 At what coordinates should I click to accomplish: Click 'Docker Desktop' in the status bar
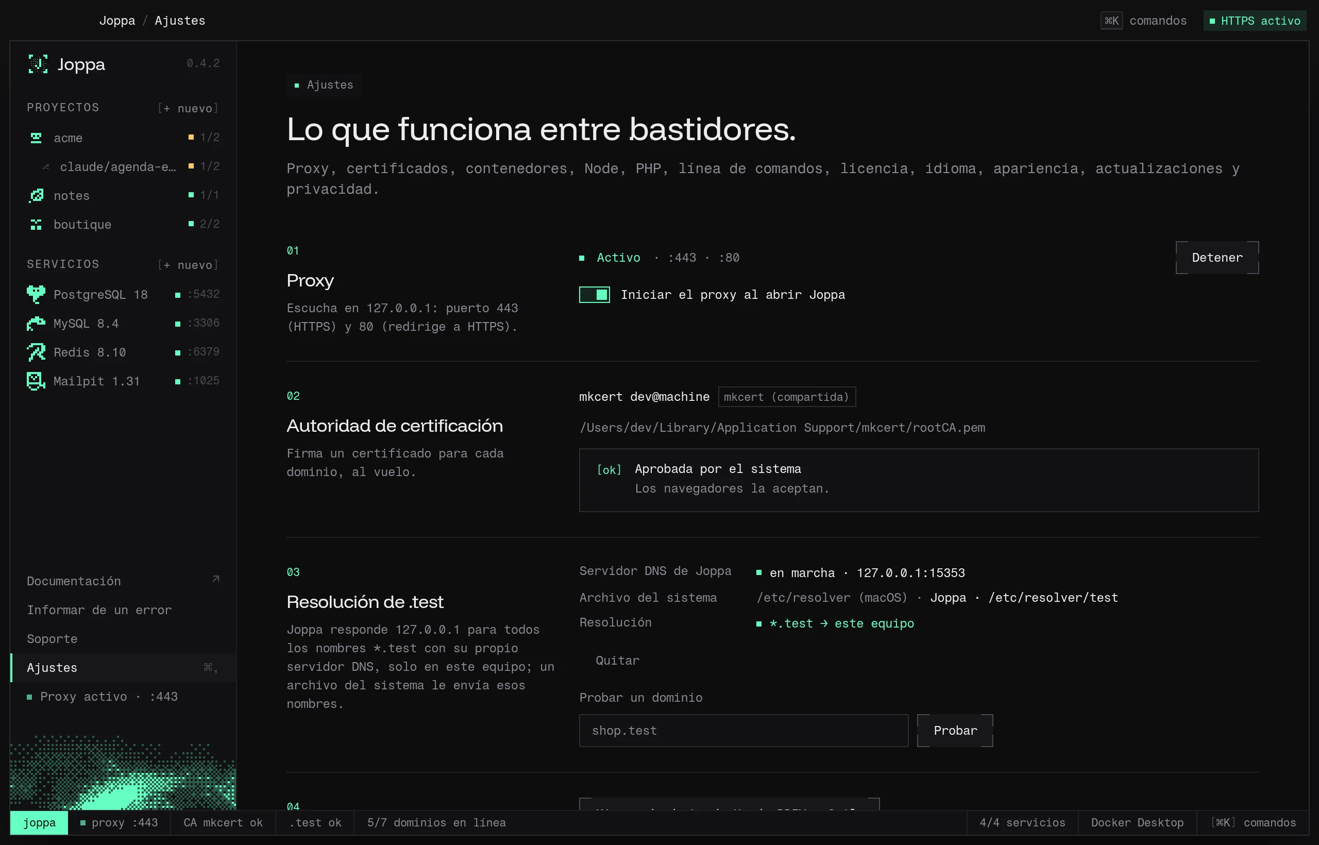pos(1137,822)
